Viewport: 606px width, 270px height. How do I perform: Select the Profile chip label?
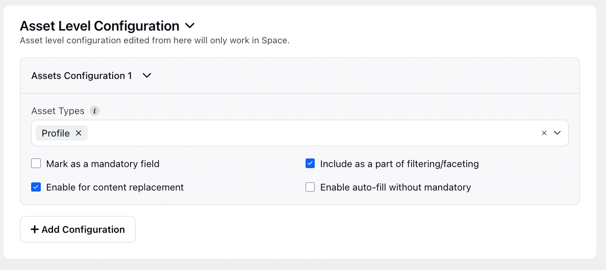56,133
